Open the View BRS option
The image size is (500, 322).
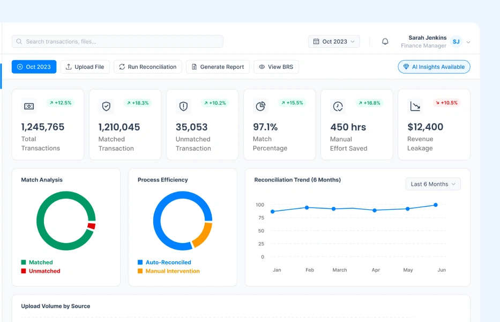[277, 67]
